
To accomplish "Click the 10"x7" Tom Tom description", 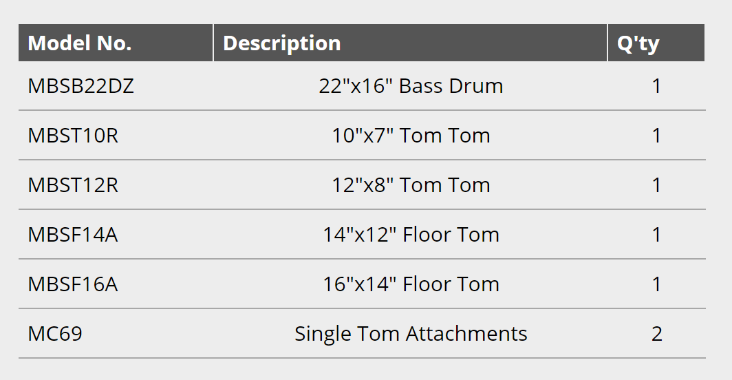I will click(411, 136).
